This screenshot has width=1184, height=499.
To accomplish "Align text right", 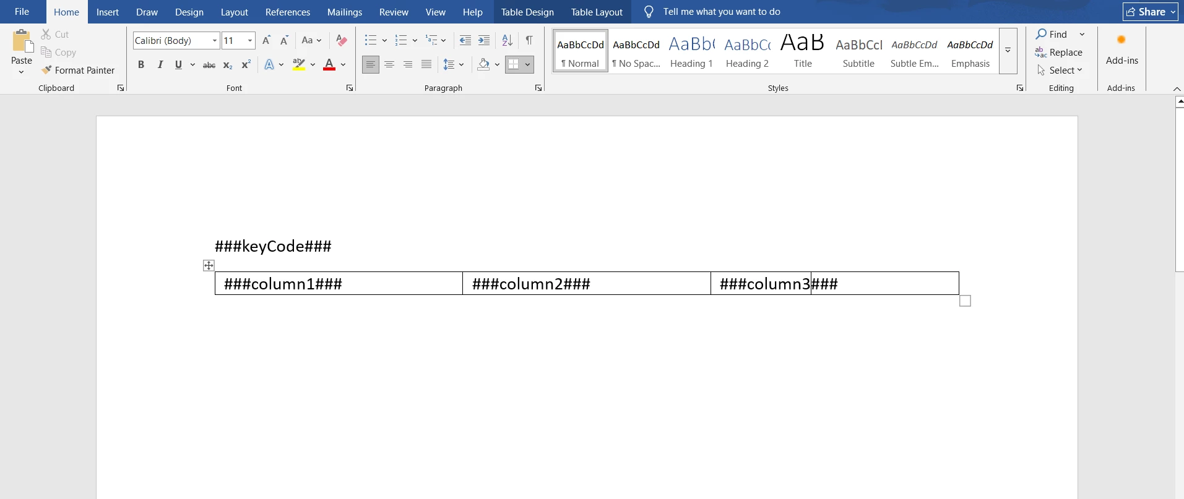I will (x=408, y=65).
